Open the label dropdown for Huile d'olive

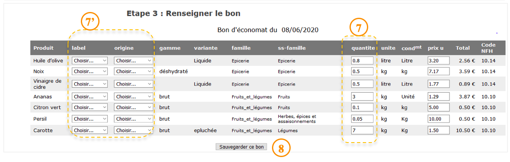(90, 60)
